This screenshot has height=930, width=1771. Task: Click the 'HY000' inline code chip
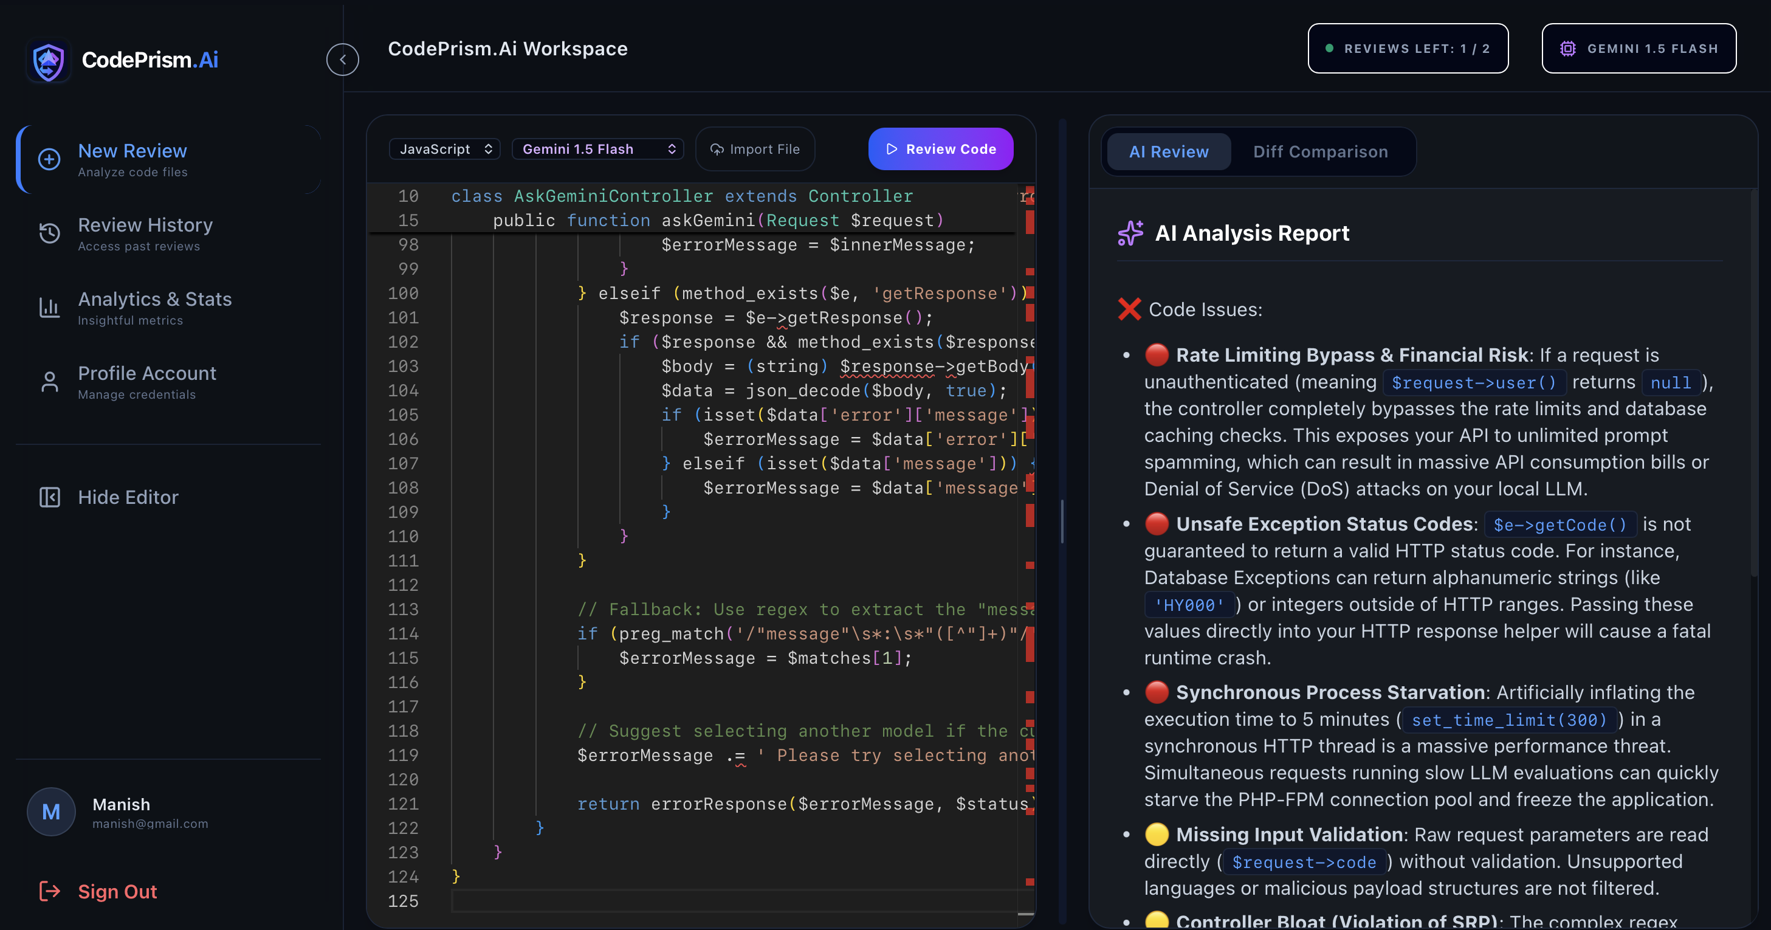click(1189, 605)
